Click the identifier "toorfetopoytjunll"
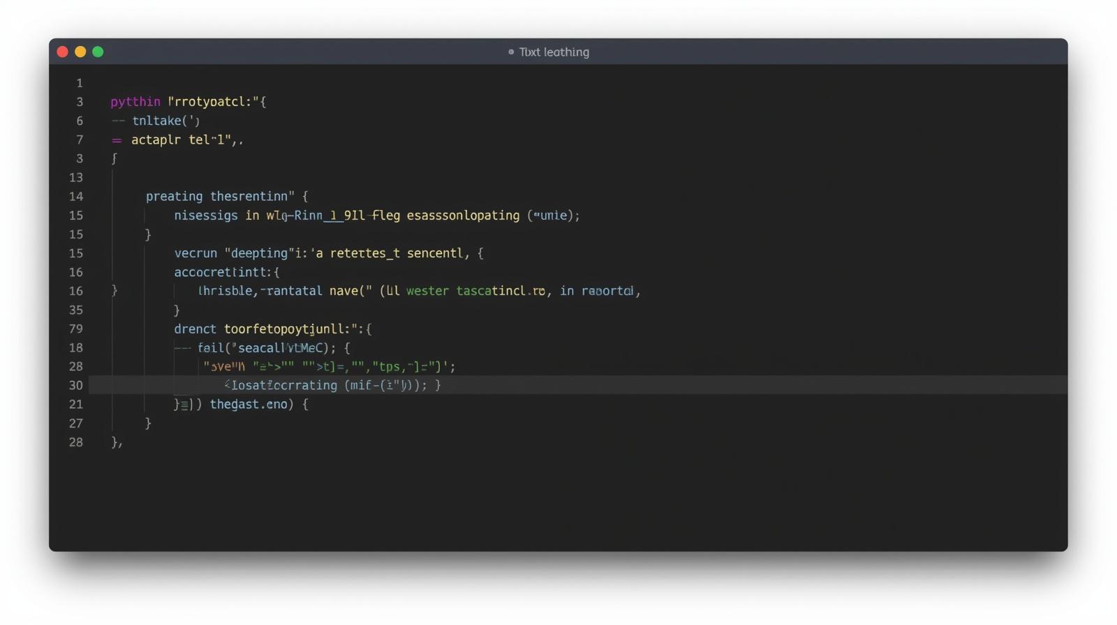Viewport: 1117px width, 625px height. (x=284, y=329)
